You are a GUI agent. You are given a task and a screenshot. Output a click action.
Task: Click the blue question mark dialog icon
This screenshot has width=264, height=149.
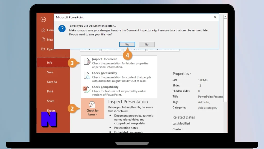pyautogui.click(x=62, y=29)
